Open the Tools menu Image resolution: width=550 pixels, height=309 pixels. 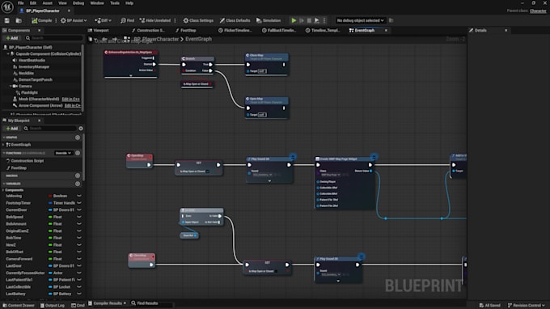point(115,3)
